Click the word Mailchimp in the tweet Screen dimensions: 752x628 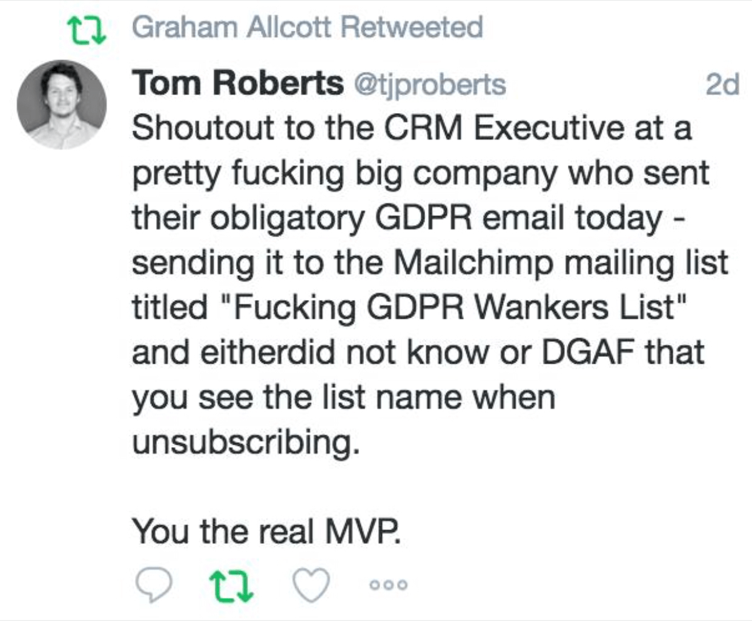coord(473,262)
